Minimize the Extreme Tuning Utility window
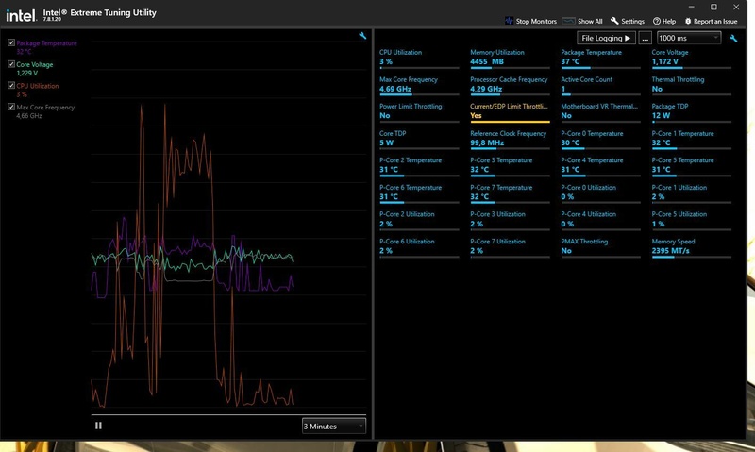Screen dimensions: 755x452 pyautogui.click(x=692, y=7)
